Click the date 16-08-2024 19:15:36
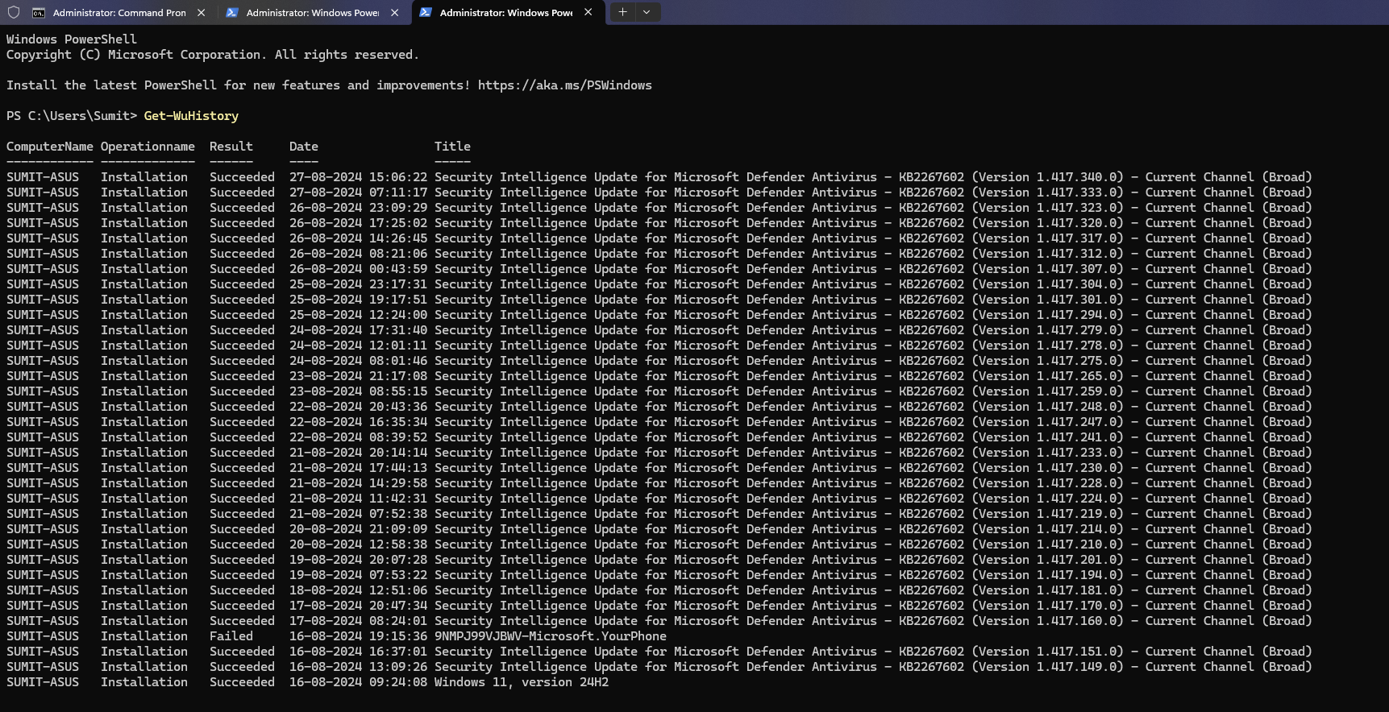This screenshot has height=712, width=1389. 358,636
